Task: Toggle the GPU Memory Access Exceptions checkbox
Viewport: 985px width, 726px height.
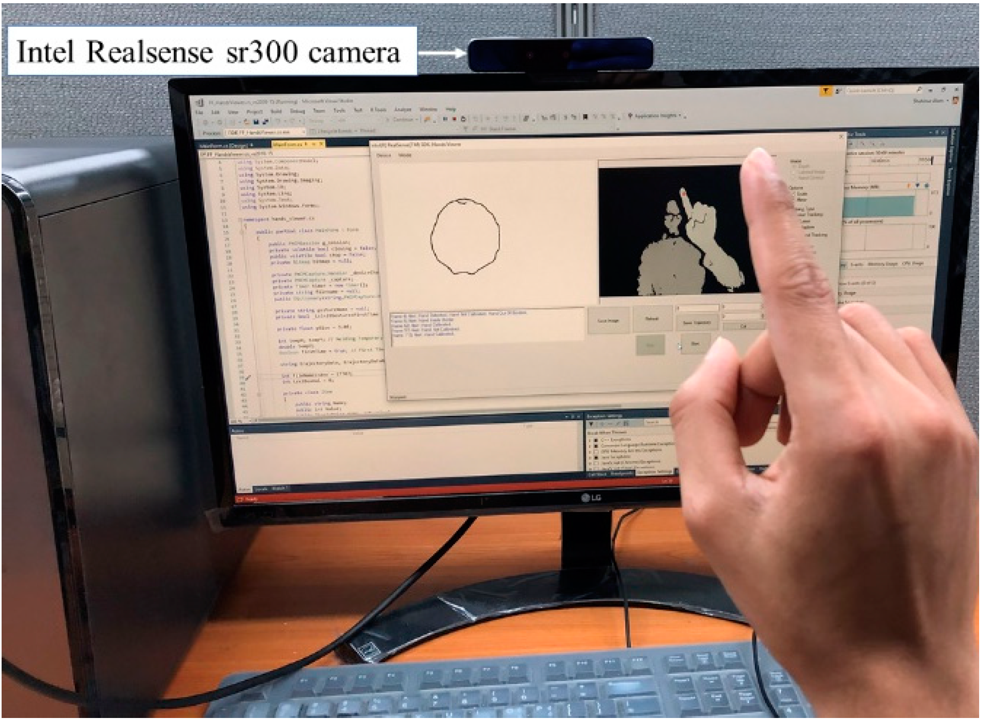Action: click(x=596, y=452)
